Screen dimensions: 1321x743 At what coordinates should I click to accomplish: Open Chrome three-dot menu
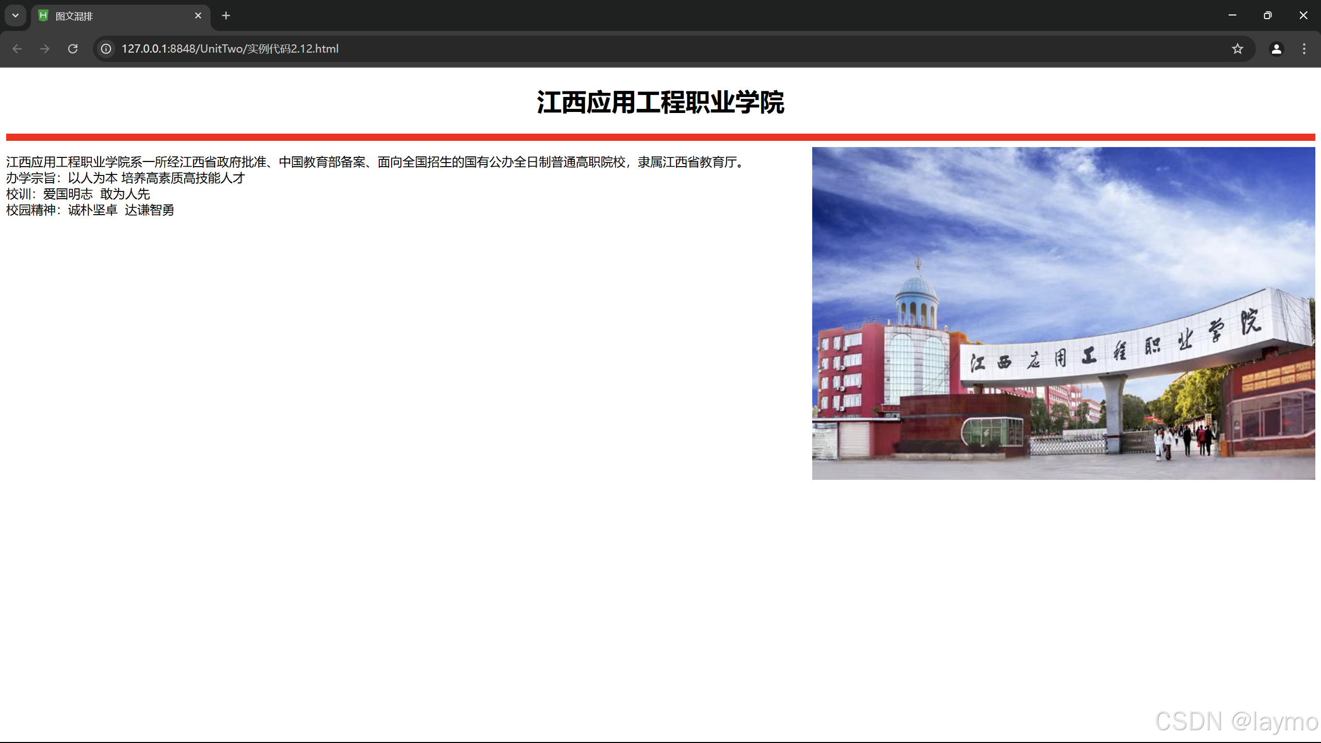(x=1304, y=49)
